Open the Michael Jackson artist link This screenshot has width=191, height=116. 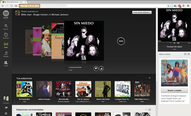pos(60,15)
